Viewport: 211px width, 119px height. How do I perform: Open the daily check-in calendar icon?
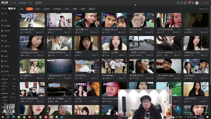(185, 3)
